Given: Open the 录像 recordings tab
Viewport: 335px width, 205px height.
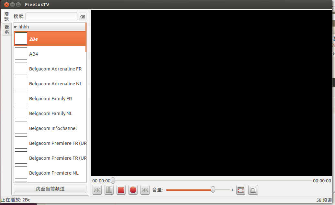Looking at the screenshot, I should tap(6, 29).
